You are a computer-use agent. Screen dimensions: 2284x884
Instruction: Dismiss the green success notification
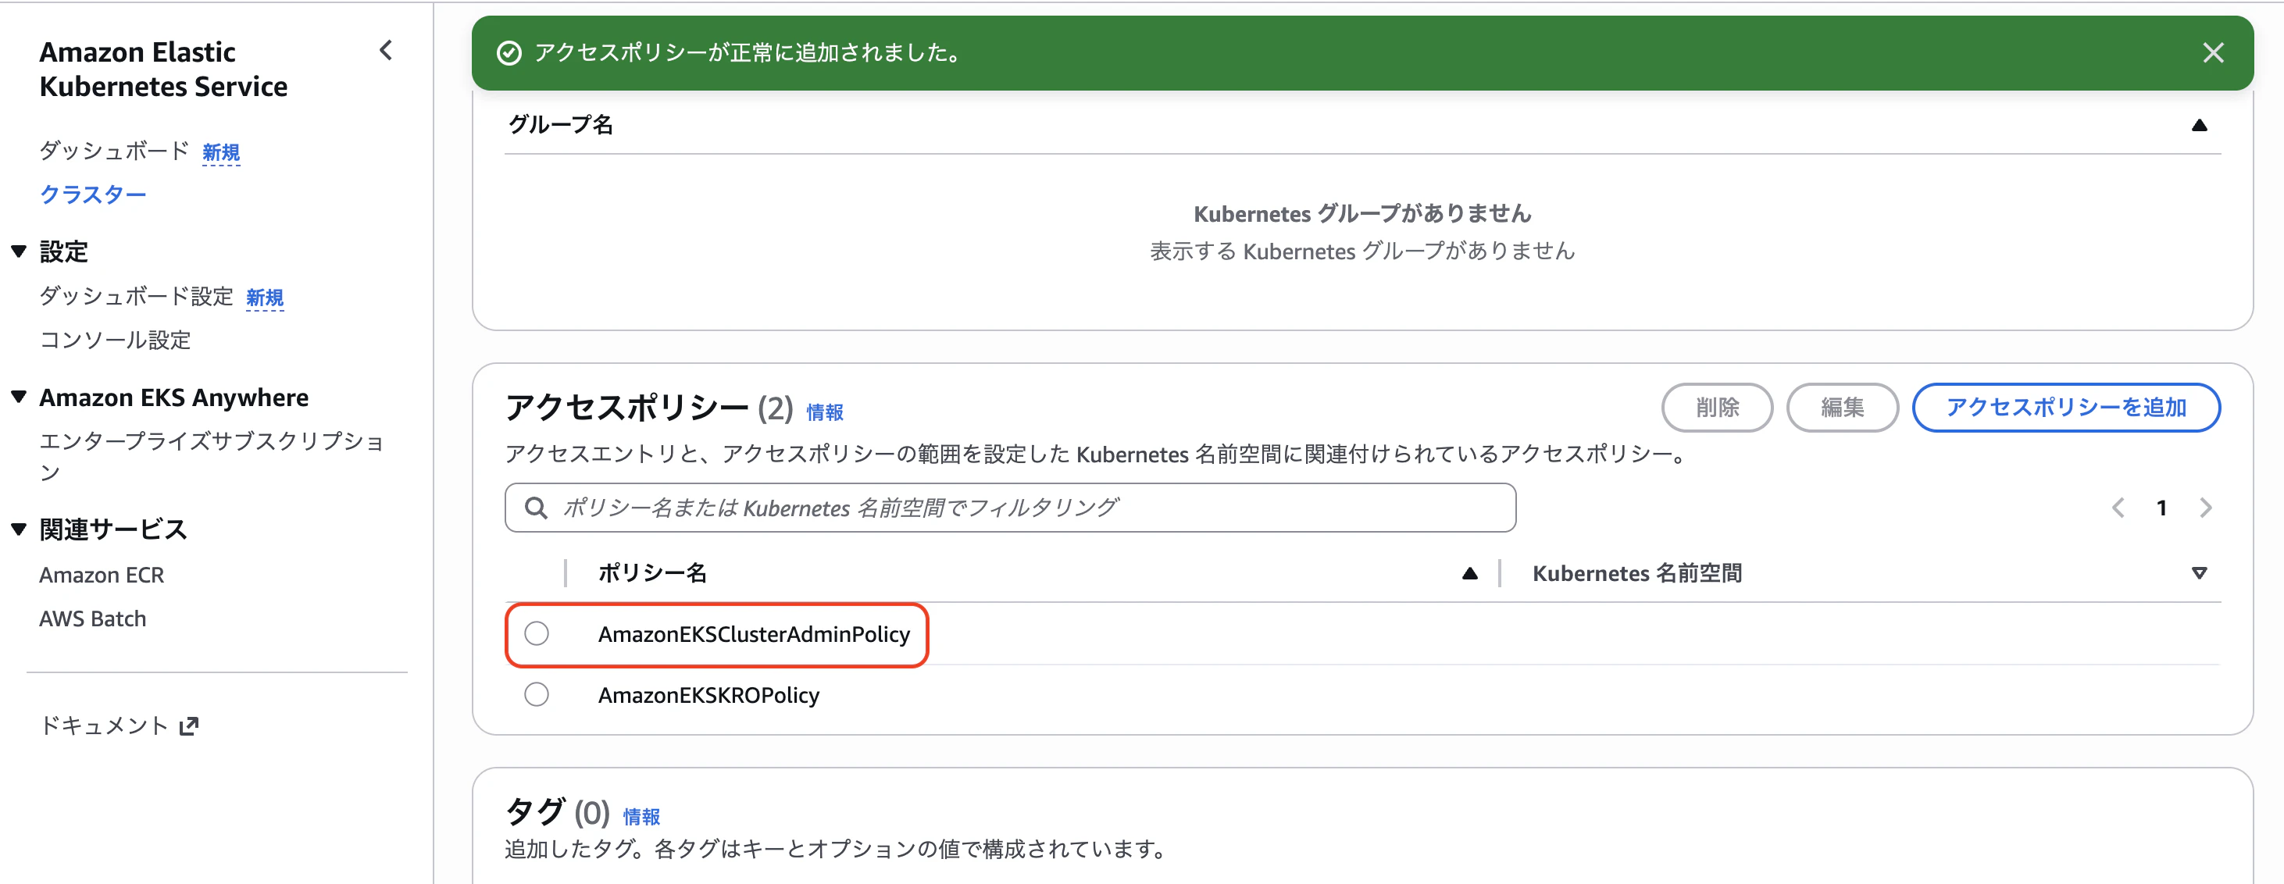point(2214,53)
